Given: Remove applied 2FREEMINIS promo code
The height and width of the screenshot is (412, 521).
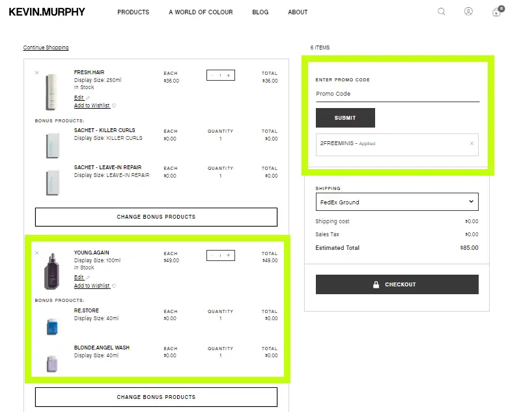Looking at the screenshot, I should [472, 143].
